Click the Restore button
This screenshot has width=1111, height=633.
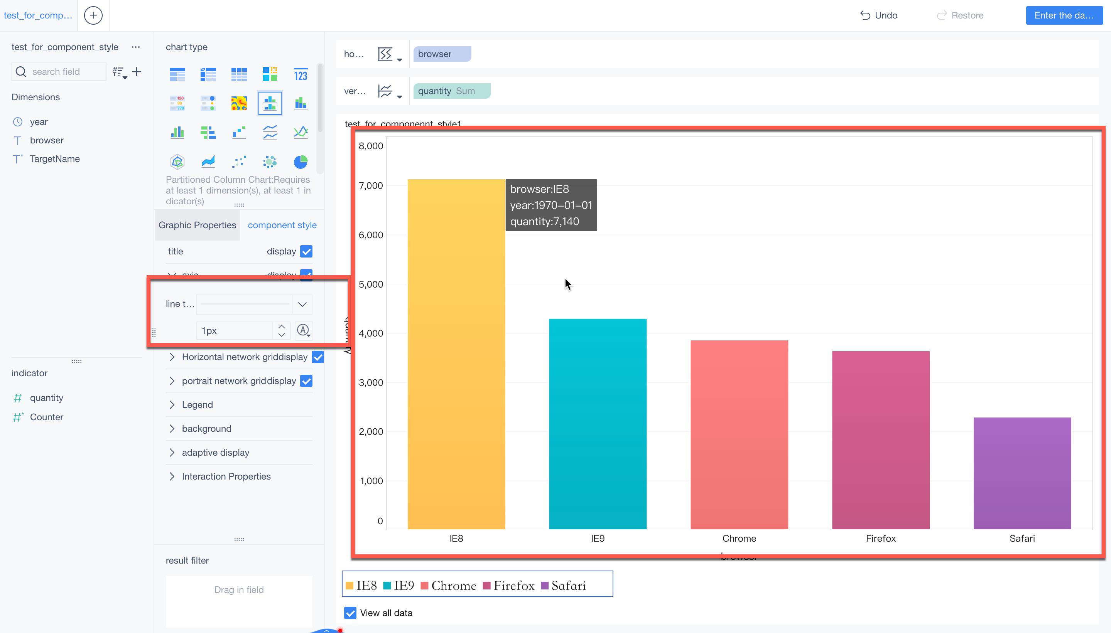960,15
